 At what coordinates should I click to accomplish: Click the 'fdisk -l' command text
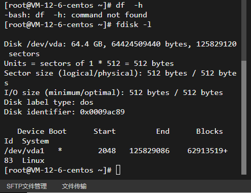click(x=133, y=25)
